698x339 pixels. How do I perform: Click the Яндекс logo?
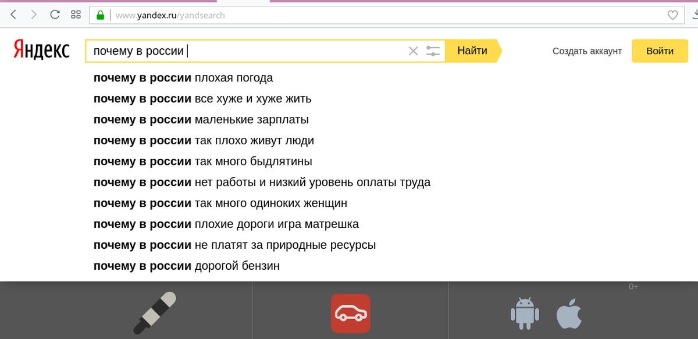pos(41,51)
